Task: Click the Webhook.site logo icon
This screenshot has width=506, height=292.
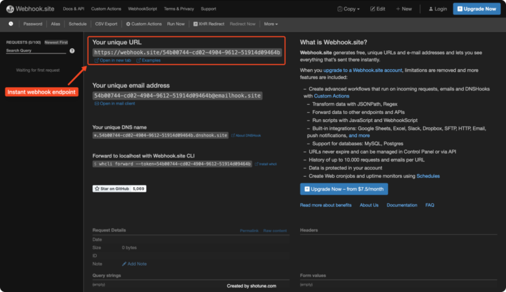Action: [11, 9]
